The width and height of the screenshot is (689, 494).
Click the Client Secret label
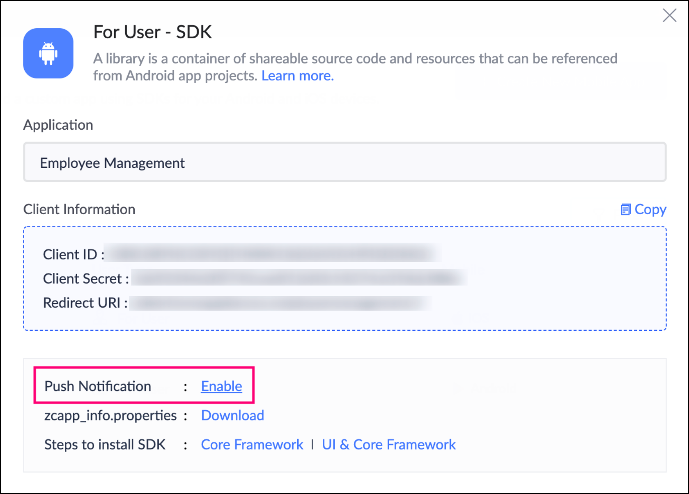[x=82, y=279]
